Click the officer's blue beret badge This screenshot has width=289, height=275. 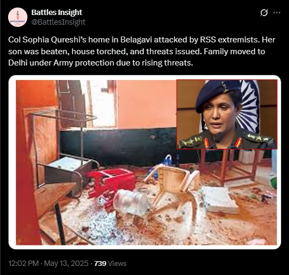226,87
